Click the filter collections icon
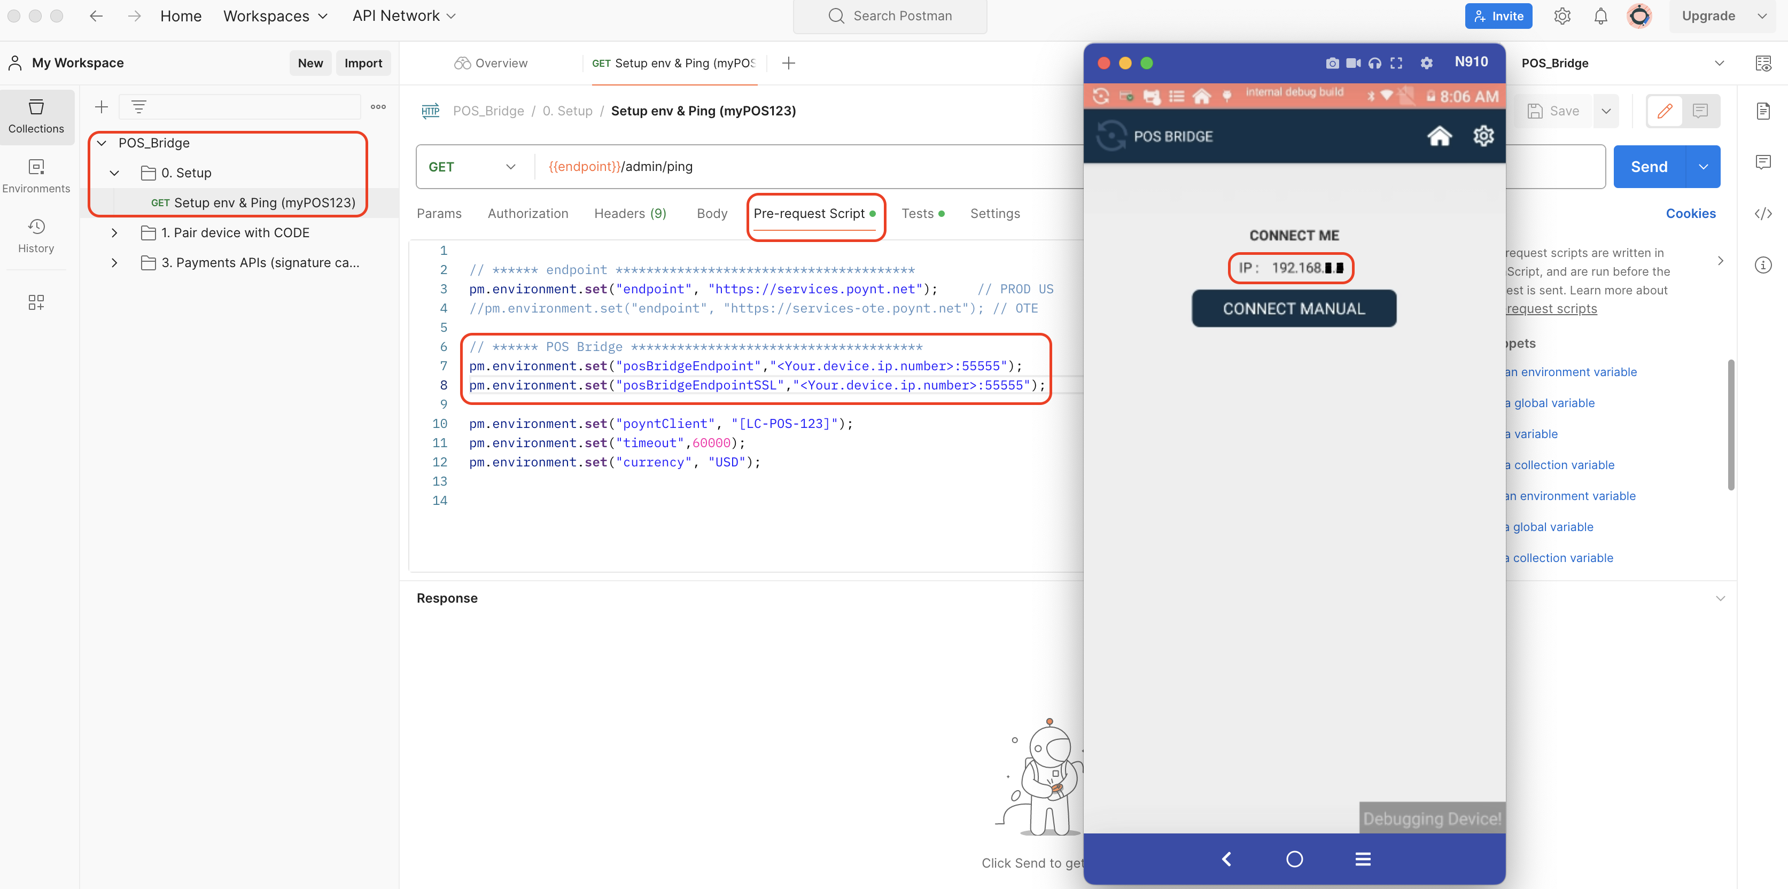The image size is (1788, 889). click(x=139, y=107)
